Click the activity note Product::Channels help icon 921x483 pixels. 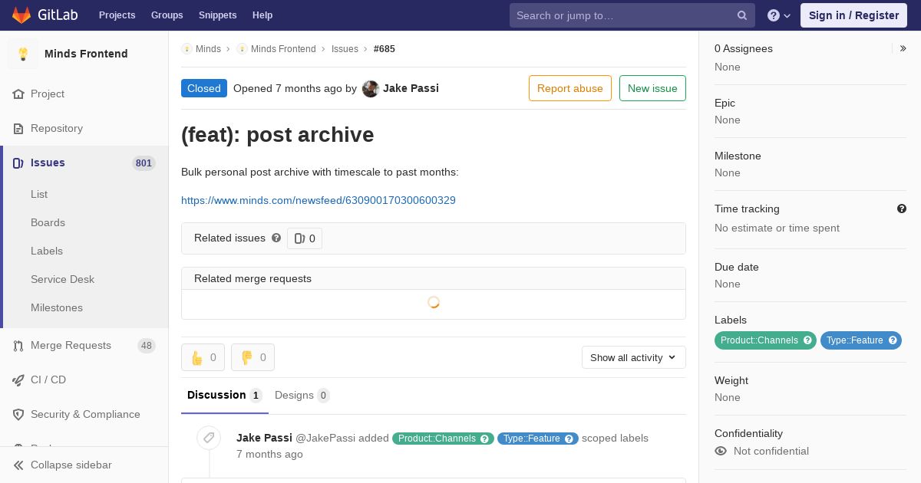(x=485, y=439)
